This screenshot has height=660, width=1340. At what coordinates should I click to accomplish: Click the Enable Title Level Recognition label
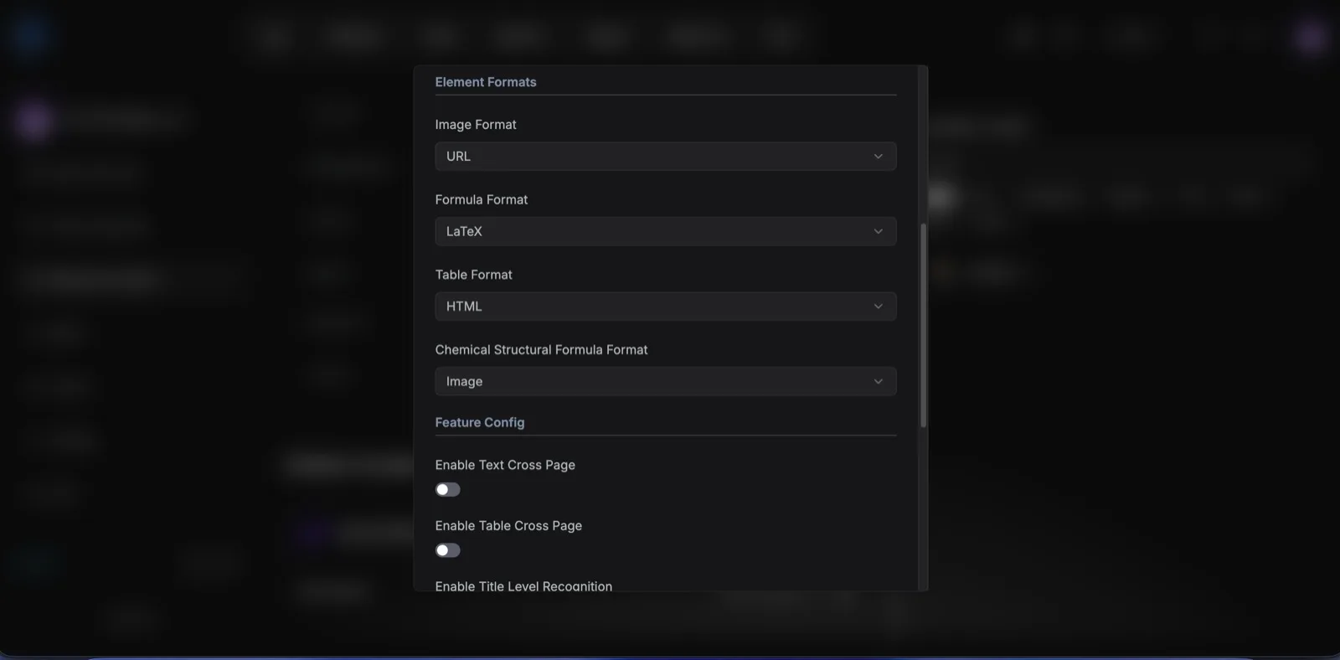(x=523, y=585)
